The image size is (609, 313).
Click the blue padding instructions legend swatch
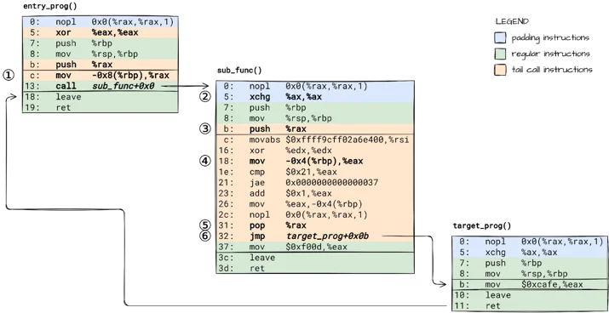500,37
